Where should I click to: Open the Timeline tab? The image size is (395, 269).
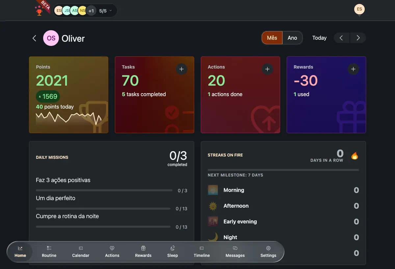[x=202, y=252]
